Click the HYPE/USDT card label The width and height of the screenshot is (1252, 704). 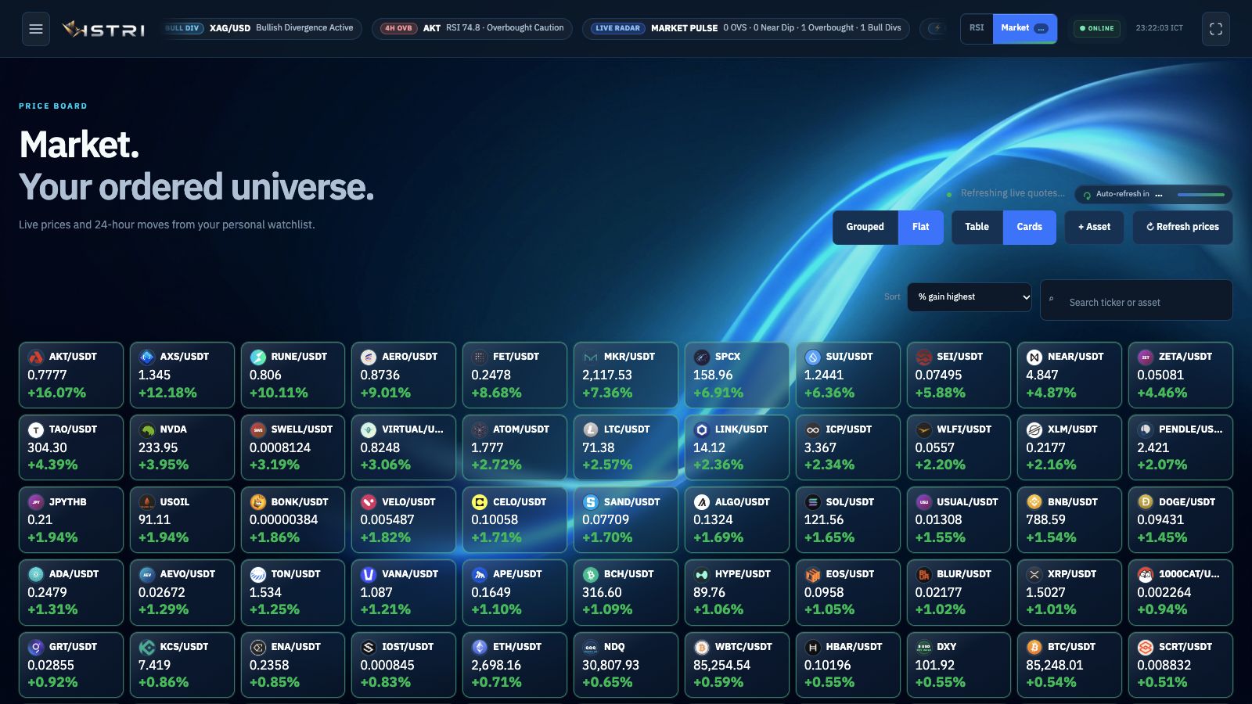tap(743, 574)
